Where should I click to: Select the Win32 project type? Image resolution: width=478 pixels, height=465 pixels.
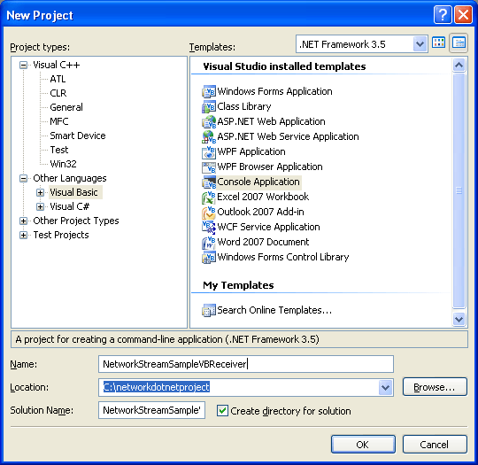pos(63,164)
